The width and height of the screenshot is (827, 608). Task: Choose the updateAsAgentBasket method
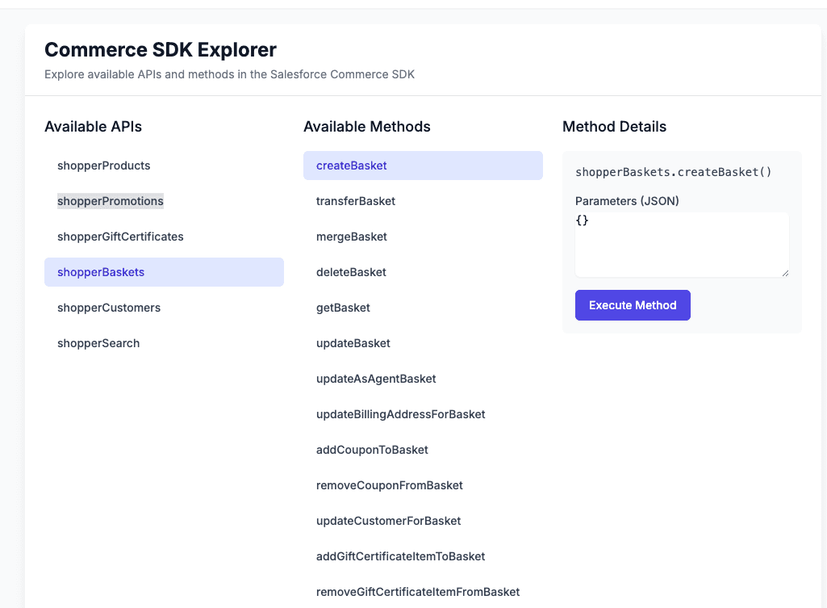point(423,379)
